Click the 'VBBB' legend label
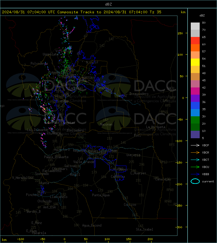The height and width of the screenshot is (243, 217). point(205,174)
